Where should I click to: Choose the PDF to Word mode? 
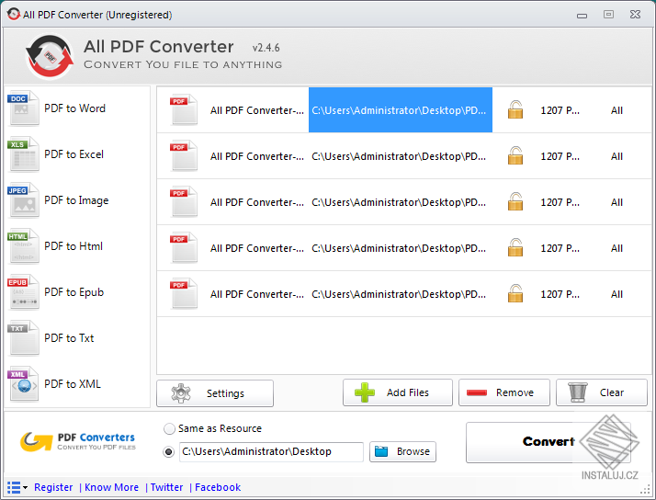coord(75,108)
